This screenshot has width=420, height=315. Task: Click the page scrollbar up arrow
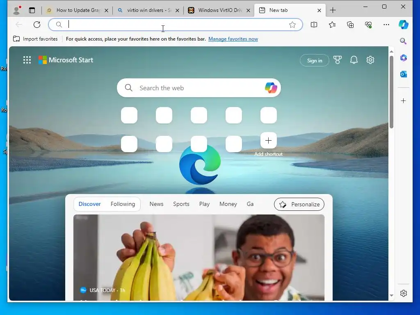(391, 51)
